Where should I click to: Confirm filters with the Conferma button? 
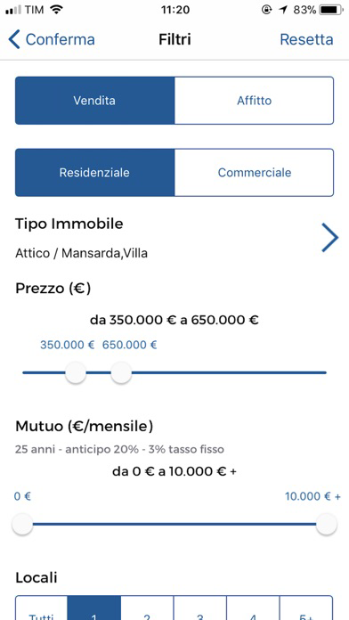click(x=60, y=39)
